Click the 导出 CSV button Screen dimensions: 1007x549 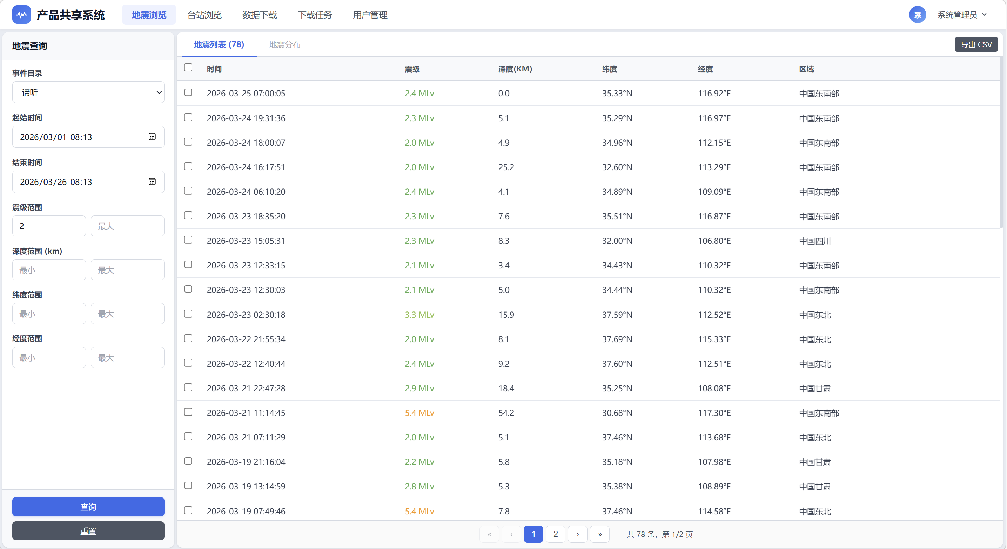coord(976,44)
